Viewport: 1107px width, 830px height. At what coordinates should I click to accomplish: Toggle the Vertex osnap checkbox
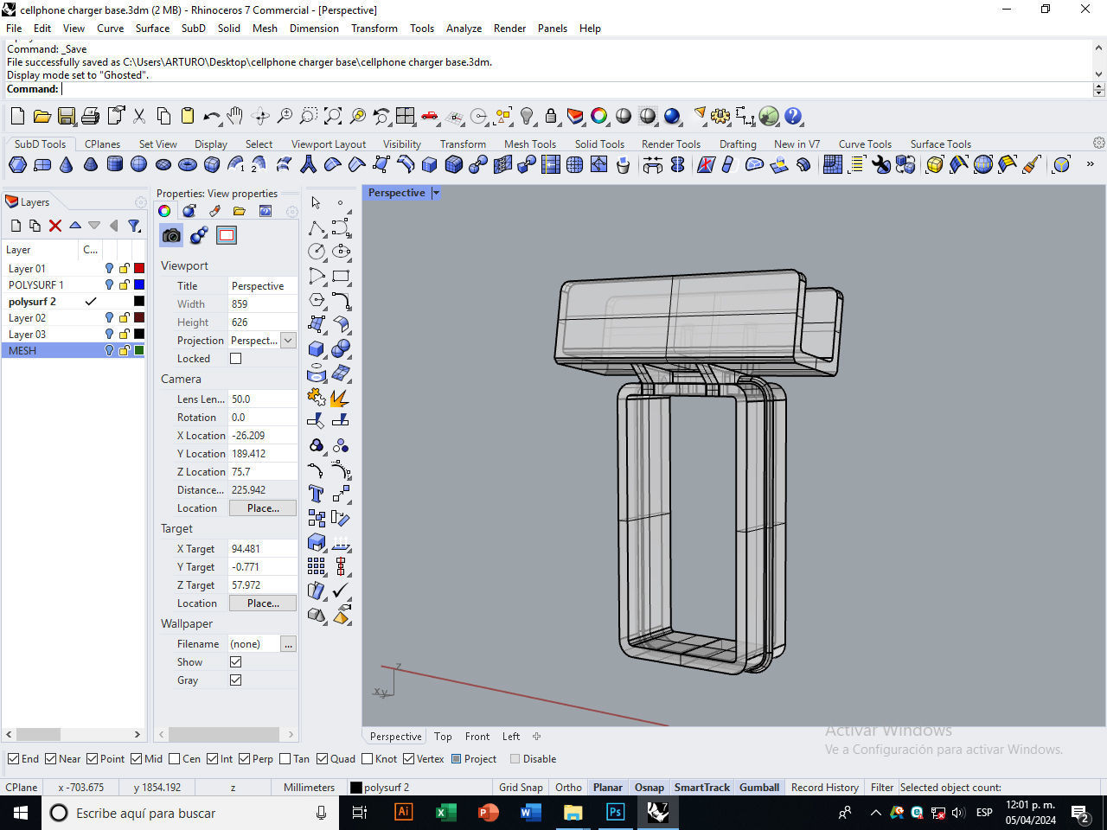[408, 759]
